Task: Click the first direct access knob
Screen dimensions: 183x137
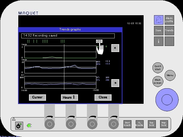Action: [50, 124]
